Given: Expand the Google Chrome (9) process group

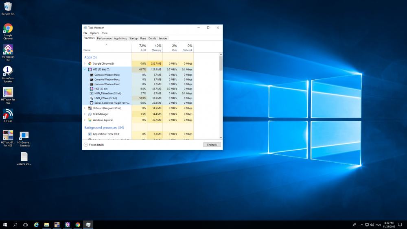Looking at the screenshot, I should (85, 63).
